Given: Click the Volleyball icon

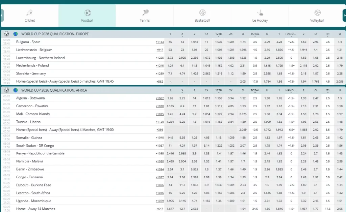Looking at the screenshot, I should [x=317, y=12].
